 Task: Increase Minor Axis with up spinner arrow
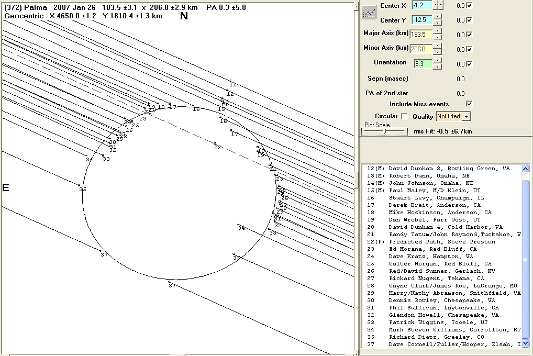click(438, 46)
